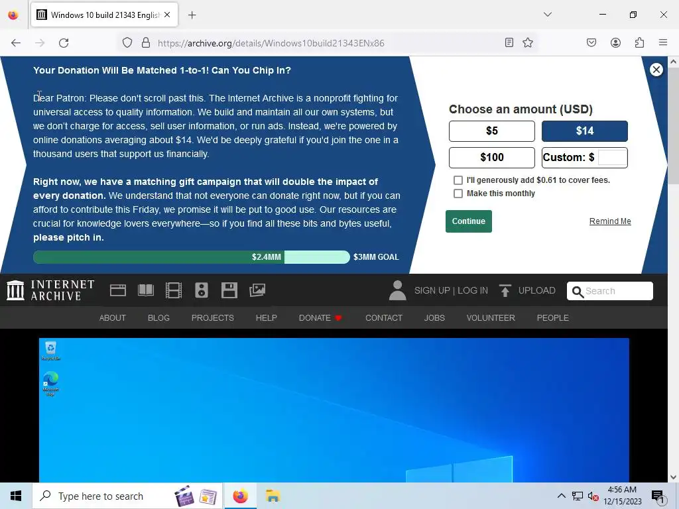Click the network tray icon
This screenshot has width=679, height=509.
[x=578, y=496]
